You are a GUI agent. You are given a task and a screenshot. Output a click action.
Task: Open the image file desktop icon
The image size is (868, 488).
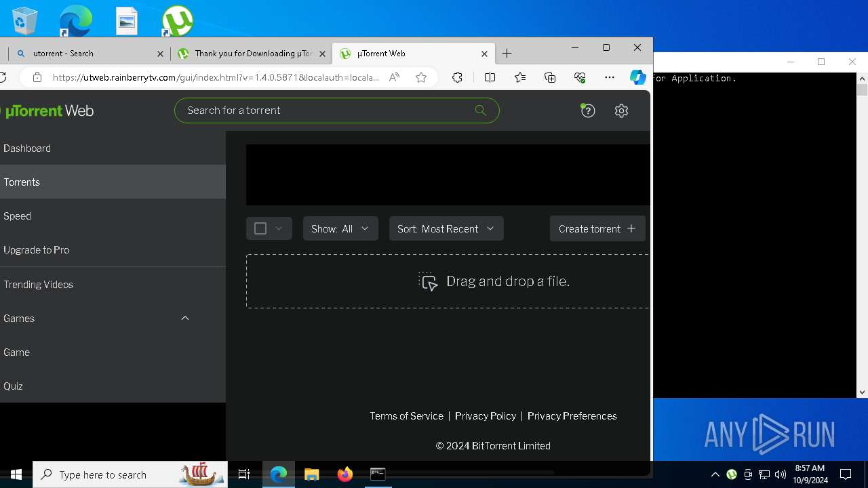[x=127, y=20]
